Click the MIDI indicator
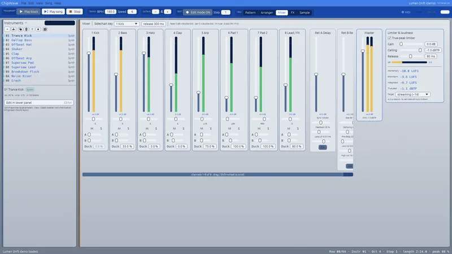452x254 pixels. click(406, 12)
